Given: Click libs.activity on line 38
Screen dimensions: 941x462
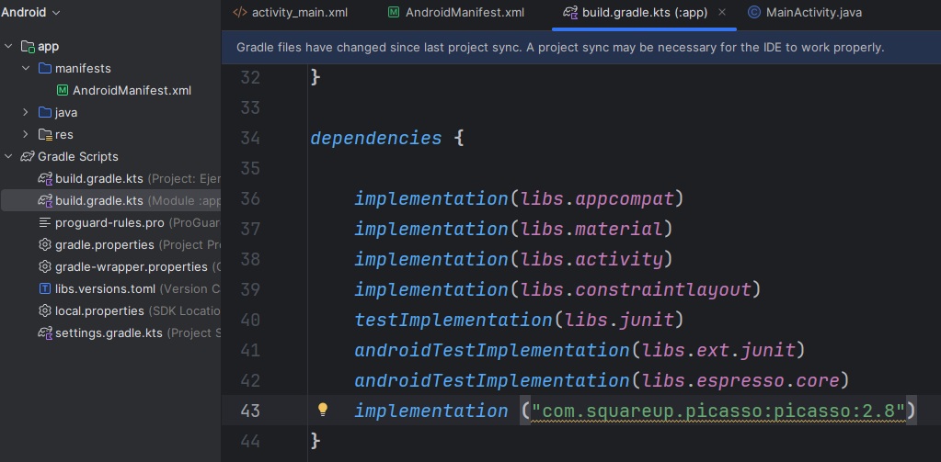Looking at the screenshot, I should click(591, 259).
